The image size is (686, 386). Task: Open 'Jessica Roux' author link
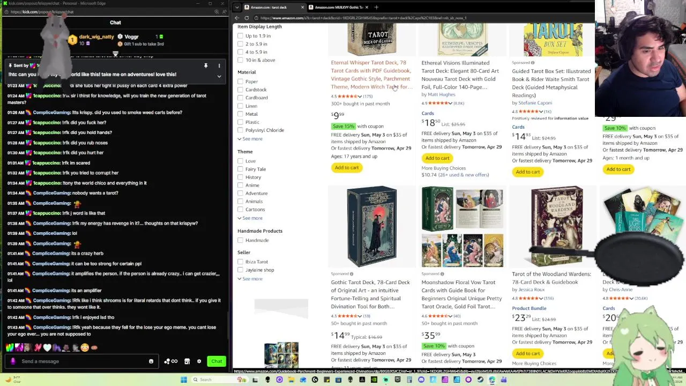(531, 289)
